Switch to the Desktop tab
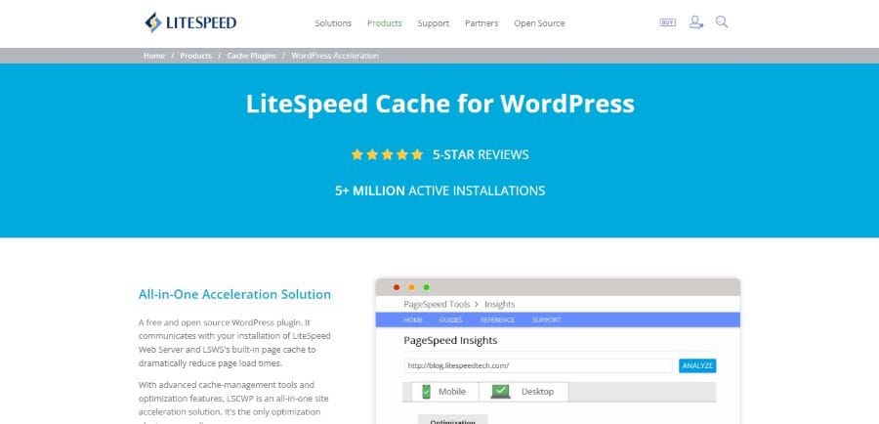 tap(523, 392)
